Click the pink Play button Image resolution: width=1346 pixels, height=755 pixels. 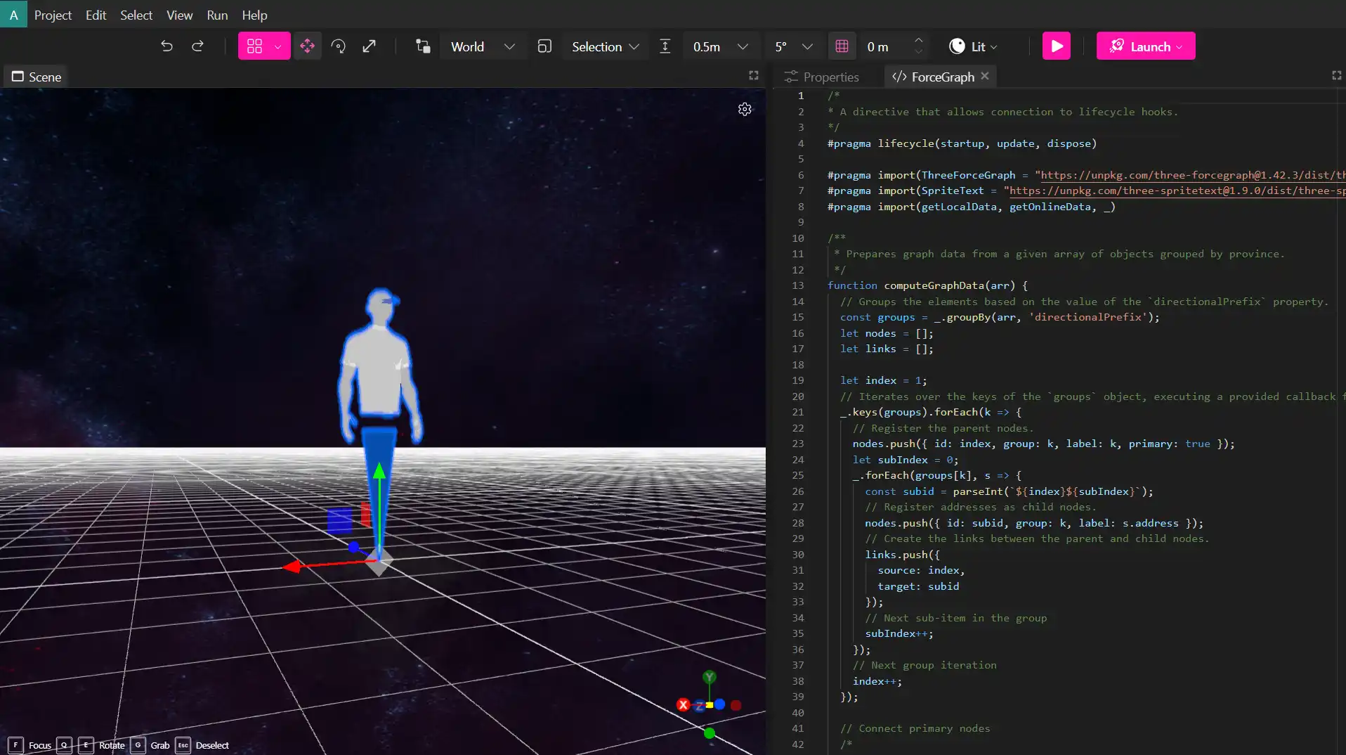click(1056, 46)
